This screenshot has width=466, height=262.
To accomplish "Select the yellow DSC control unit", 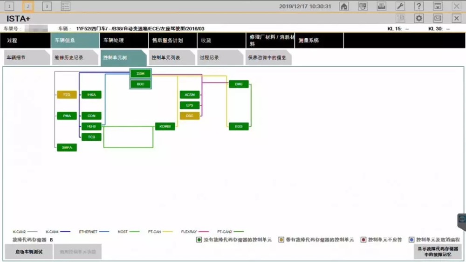I will [x=190, y=116].
